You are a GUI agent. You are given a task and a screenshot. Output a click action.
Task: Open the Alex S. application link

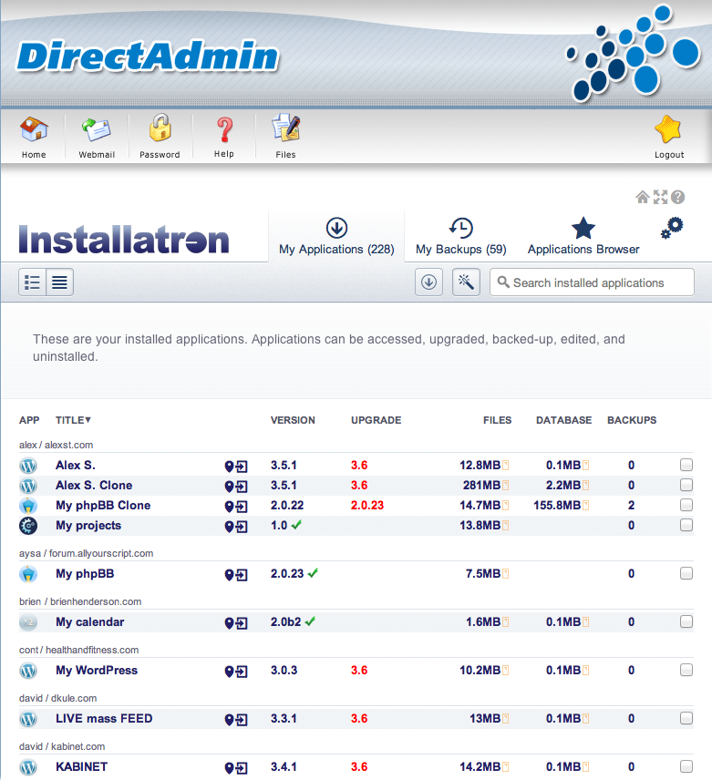point(76,466)
